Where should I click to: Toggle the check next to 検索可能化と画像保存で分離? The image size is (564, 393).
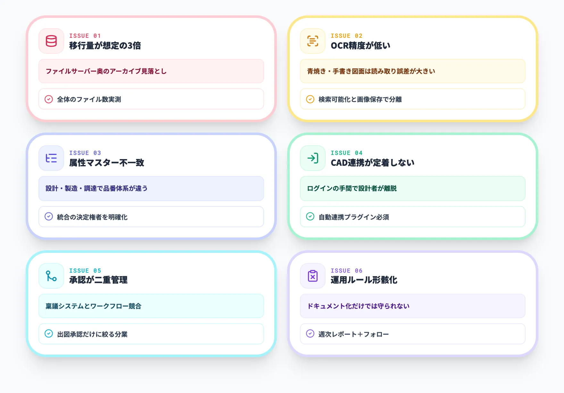(x=310, y=100)
